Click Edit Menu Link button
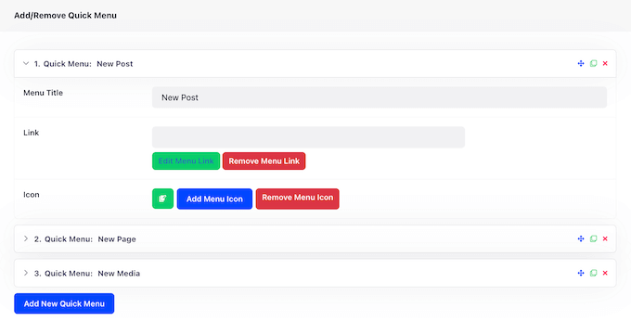This screenshot has height=334, width=631. [x=186, y=161]
